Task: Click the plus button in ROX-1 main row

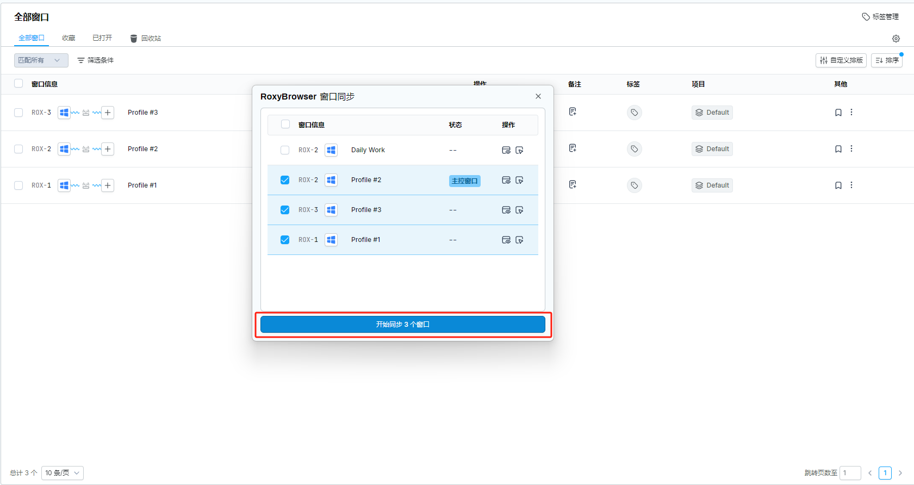Action: point(108,185)
